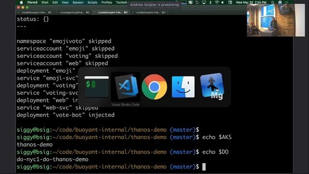Click 'serviceaccount "voting" skipped' line
Screen dimensions: 309x174
[x=67, y=56]
